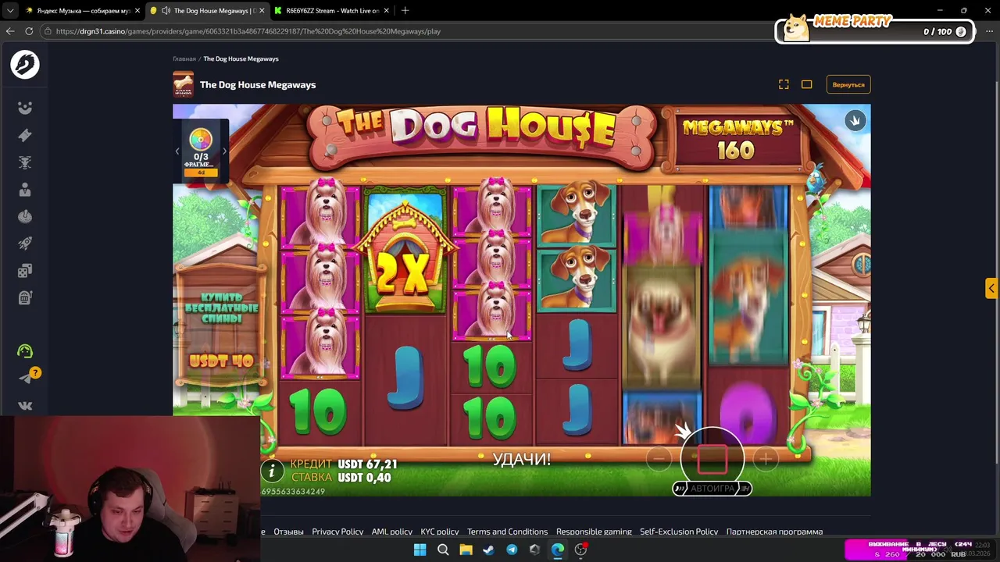The height and width of the screenshot is (562, 1000).
Task: Open Steam from the taskbar
Action: pyautogui.click(x=488, y=550)
